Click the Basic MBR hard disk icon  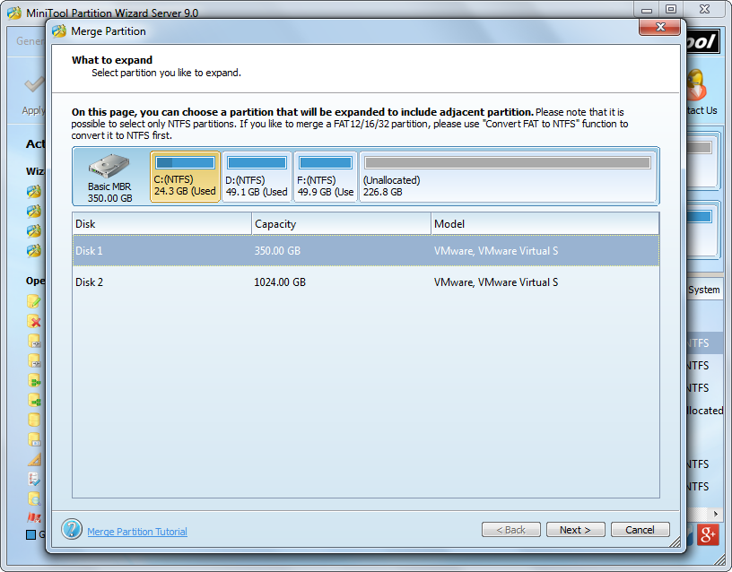tap(109, 166)
